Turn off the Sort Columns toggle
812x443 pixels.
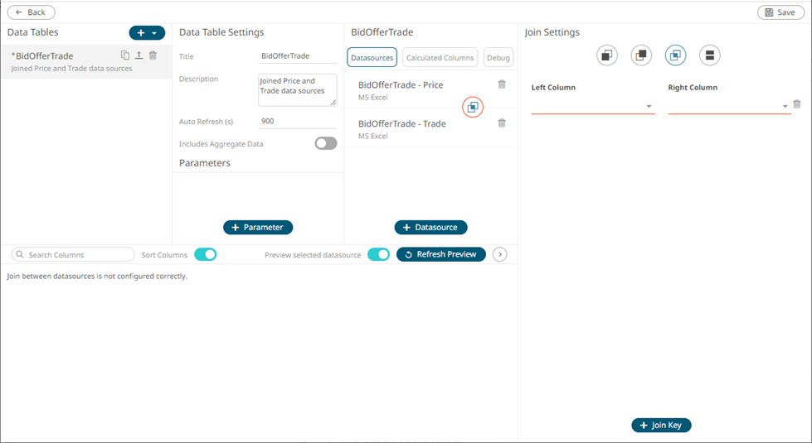205,254
